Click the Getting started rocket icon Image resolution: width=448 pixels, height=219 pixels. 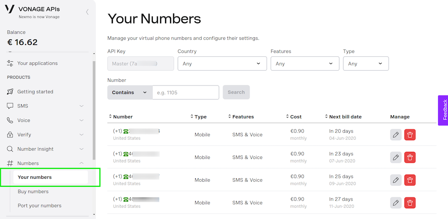(10, 92)
